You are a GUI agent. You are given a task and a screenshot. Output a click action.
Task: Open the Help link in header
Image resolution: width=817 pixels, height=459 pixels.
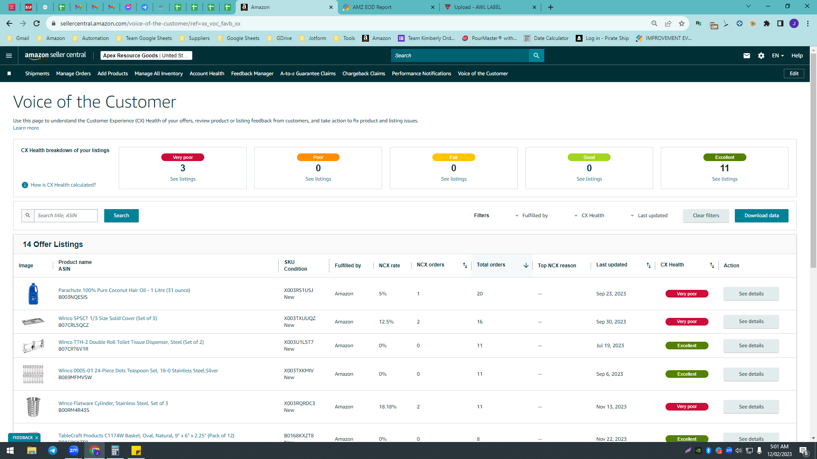797,56
